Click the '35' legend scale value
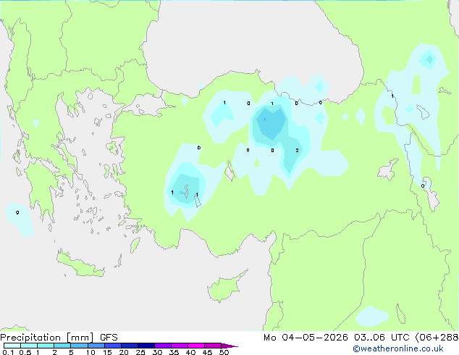Screen dimensions: 459x355 (x=174, y=352)
